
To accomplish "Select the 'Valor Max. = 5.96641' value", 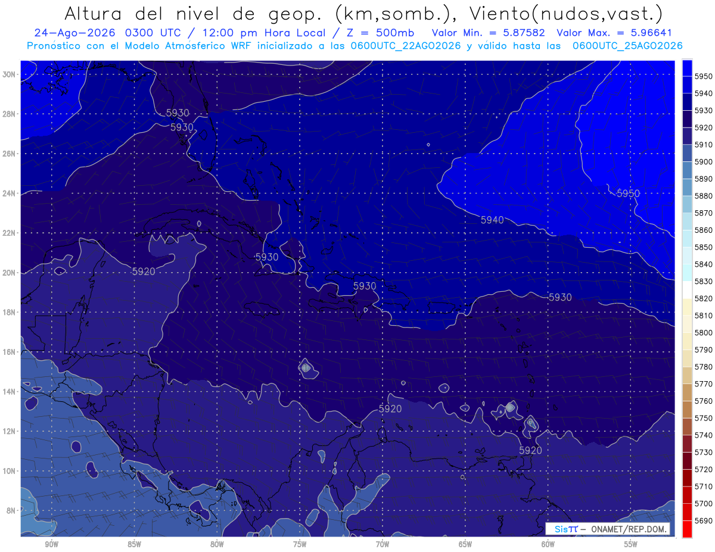I will tap(613, 33).
